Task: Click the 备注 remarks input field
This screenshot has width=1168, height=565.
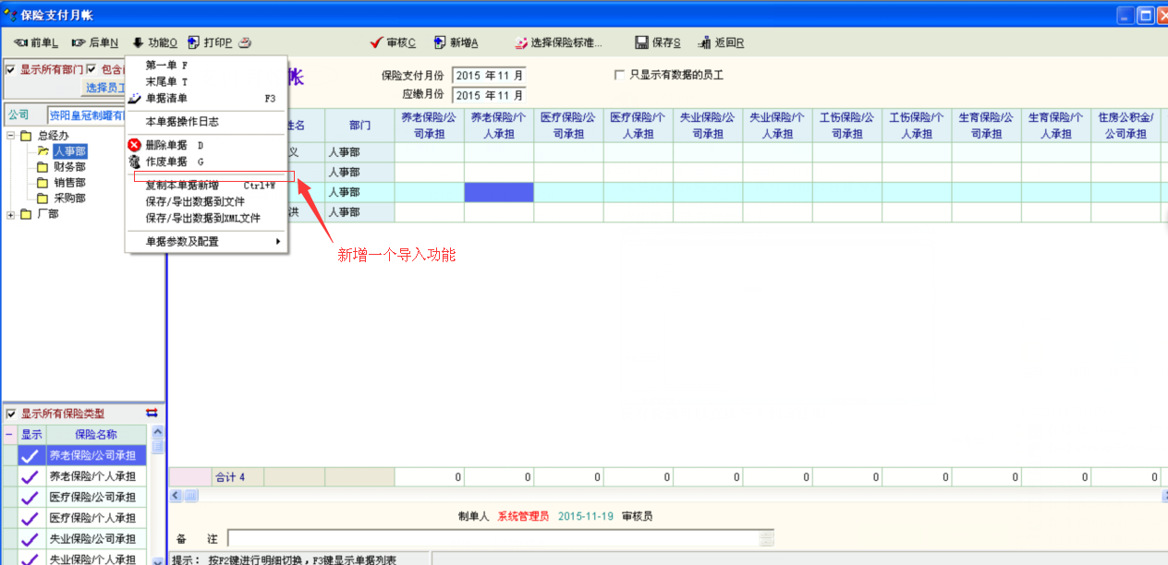Action: pos(499,538)
